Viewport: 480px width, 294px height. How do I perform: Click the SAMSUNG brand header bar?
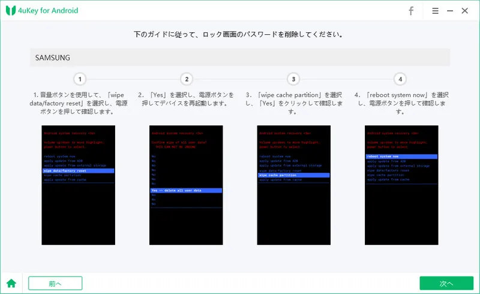[x=240, y=58]
